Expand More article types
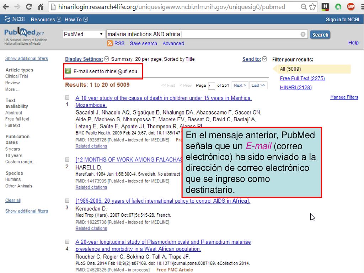This screenshot has width=364, height=273. 12,89
